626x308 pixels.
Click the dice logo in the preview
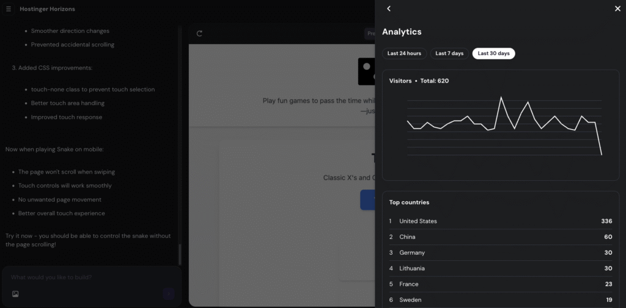click(x=367, y=72)
